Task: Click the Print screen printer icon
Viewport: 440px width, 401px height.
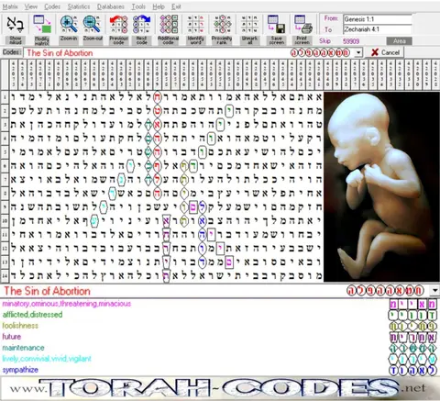Action: (302, 25)
